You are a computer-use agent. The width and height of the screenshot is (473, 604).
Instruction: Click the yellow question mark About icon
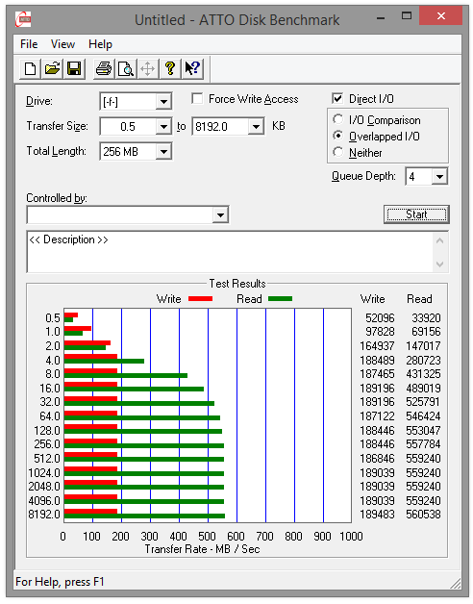point(170,69)
